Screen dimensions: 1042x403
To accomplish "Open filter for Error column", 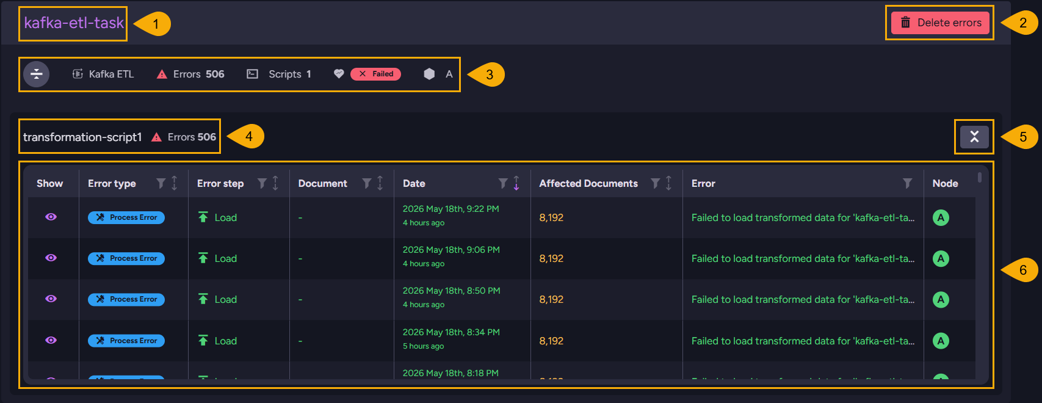I will tap(908, 183).
